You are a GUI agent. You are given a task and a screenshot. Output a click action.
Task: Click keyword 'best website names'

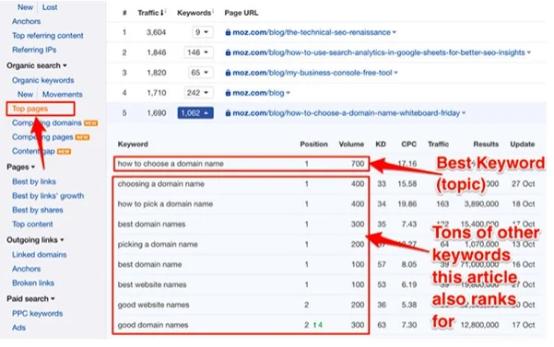coord(152,284)
